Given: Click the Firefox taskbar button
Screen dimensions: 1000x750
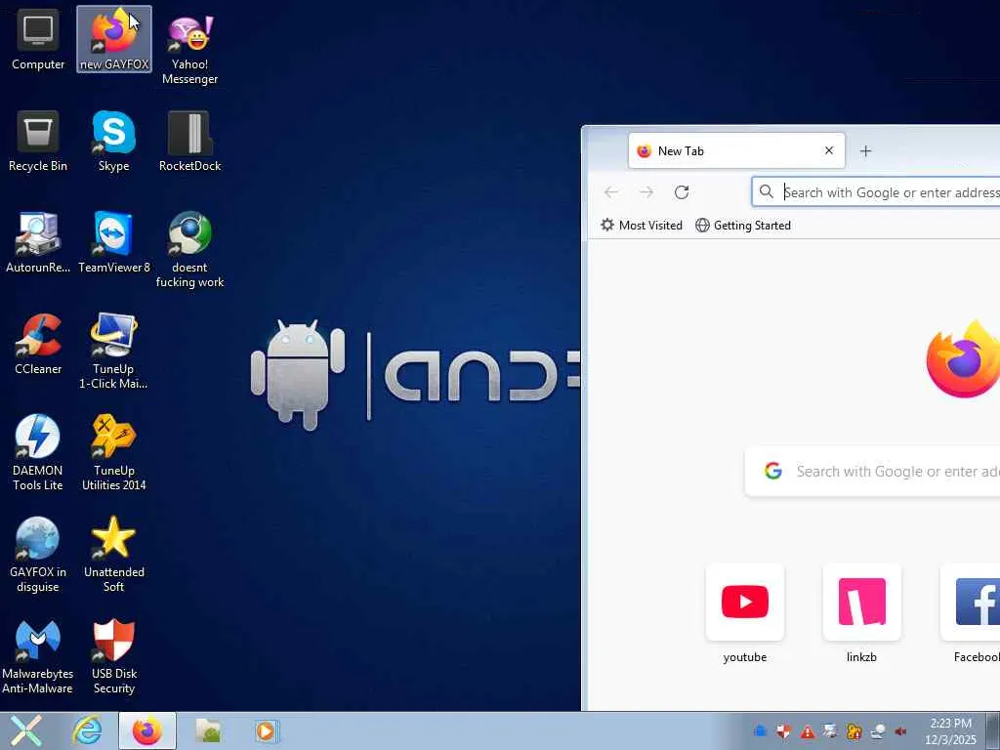Looking at the screenshot, I should 147,730.
